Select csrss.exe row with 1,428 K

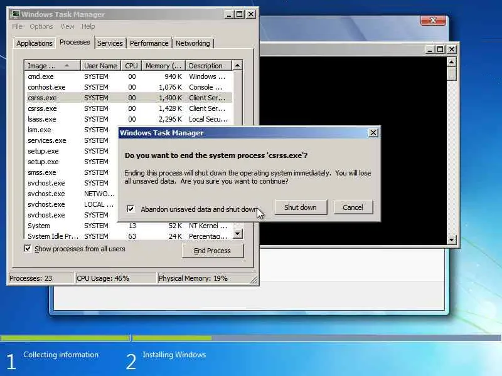129,108
